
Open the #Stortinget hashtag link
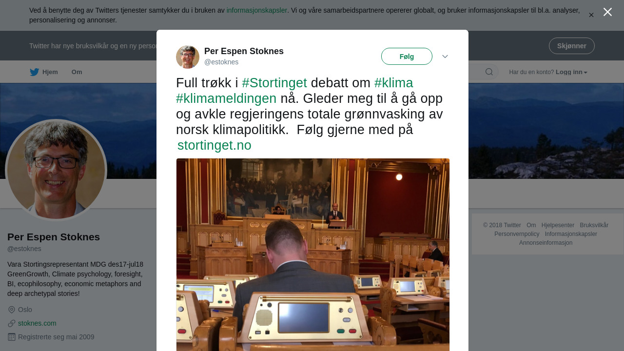click(x=274, y=83)
